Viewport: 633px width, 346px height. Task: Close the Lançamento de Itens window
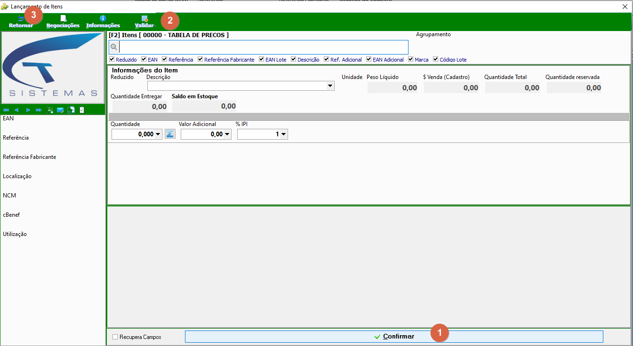click(625, 7)
